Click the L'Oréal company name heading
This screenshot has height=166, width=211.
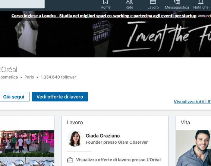pos(8,70)
